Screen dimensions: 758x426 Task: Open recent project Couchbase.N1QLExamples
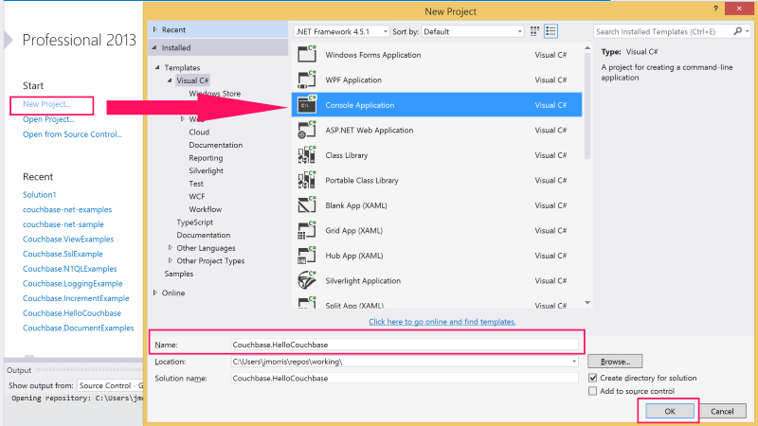point(69,269)
